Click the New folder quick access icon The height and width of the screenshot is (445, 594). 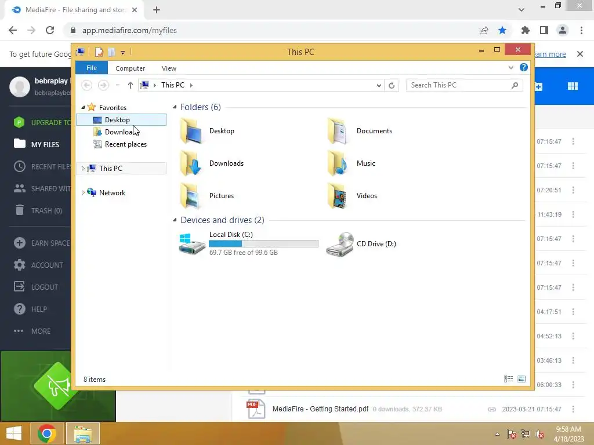point(111,52)
